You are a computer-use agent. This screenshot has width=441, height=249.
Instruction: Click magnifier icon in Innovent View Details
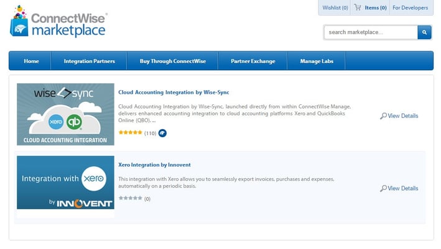383,188
